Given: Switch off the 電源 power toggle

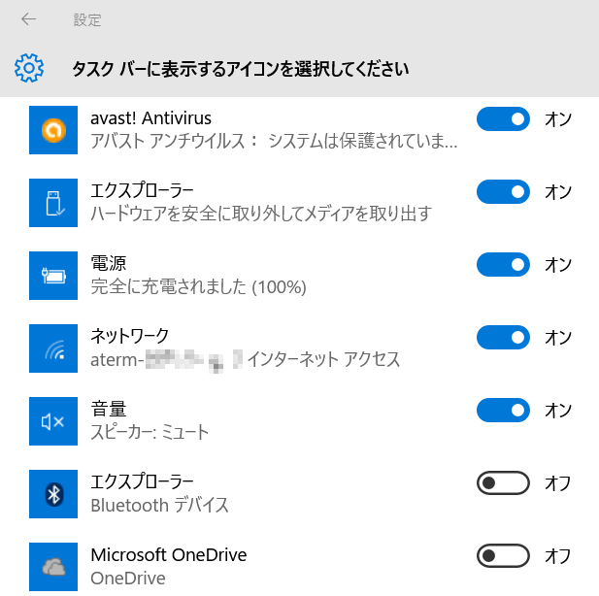Looking at the screenshot, I should coord(503,265).
